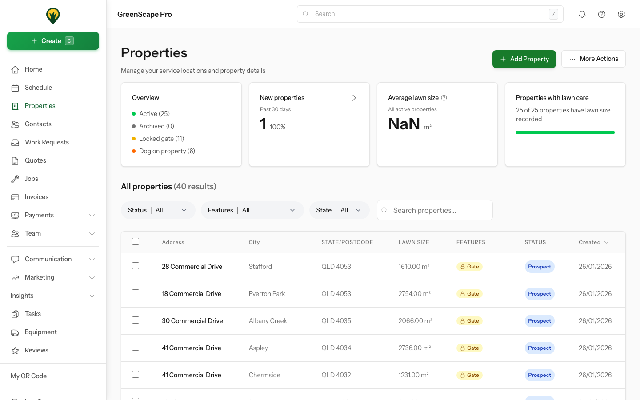Screen dimensions: 640x400
Task: Check the row for 41 Commercial Drive in Aspley
Action: coord(136,347)
